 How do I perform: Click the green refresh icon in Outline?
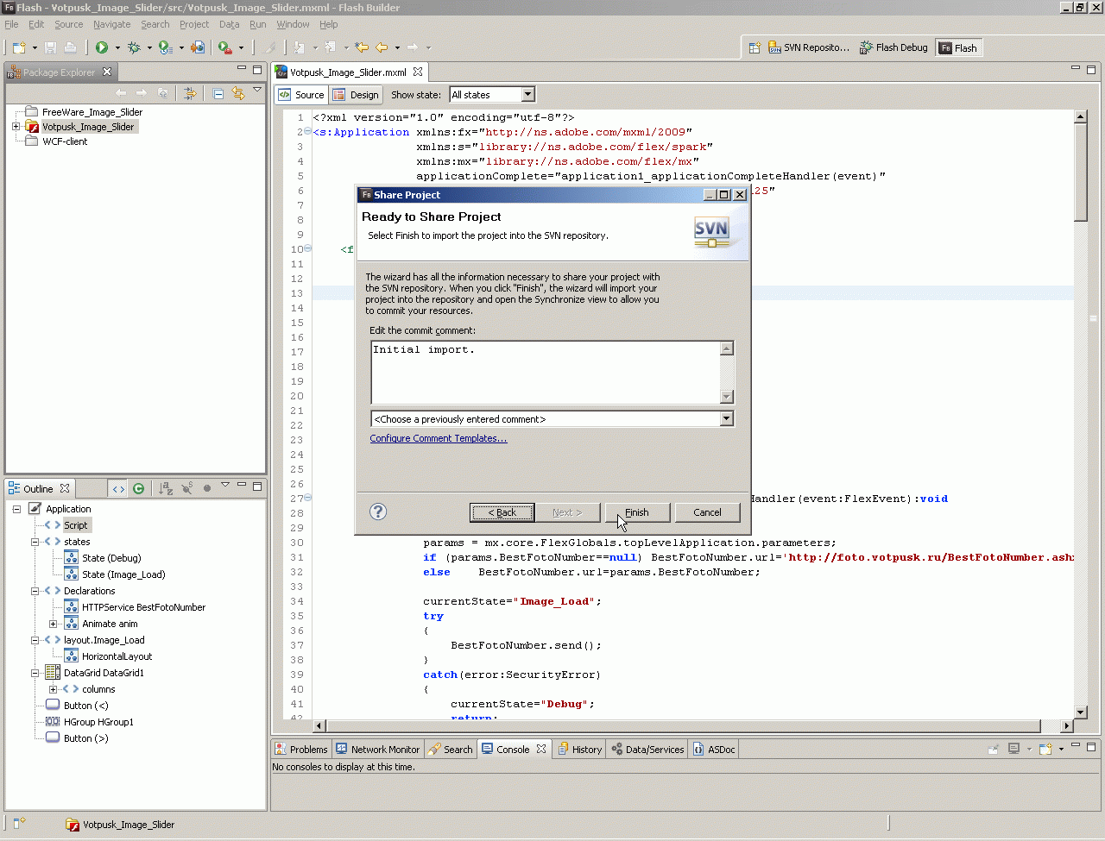click(138, 488)
